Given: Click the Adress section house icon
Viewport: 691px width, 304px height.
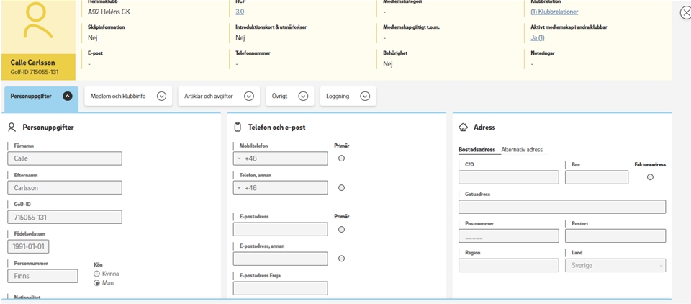Looking at the screenshot, I should coord(464,128).
